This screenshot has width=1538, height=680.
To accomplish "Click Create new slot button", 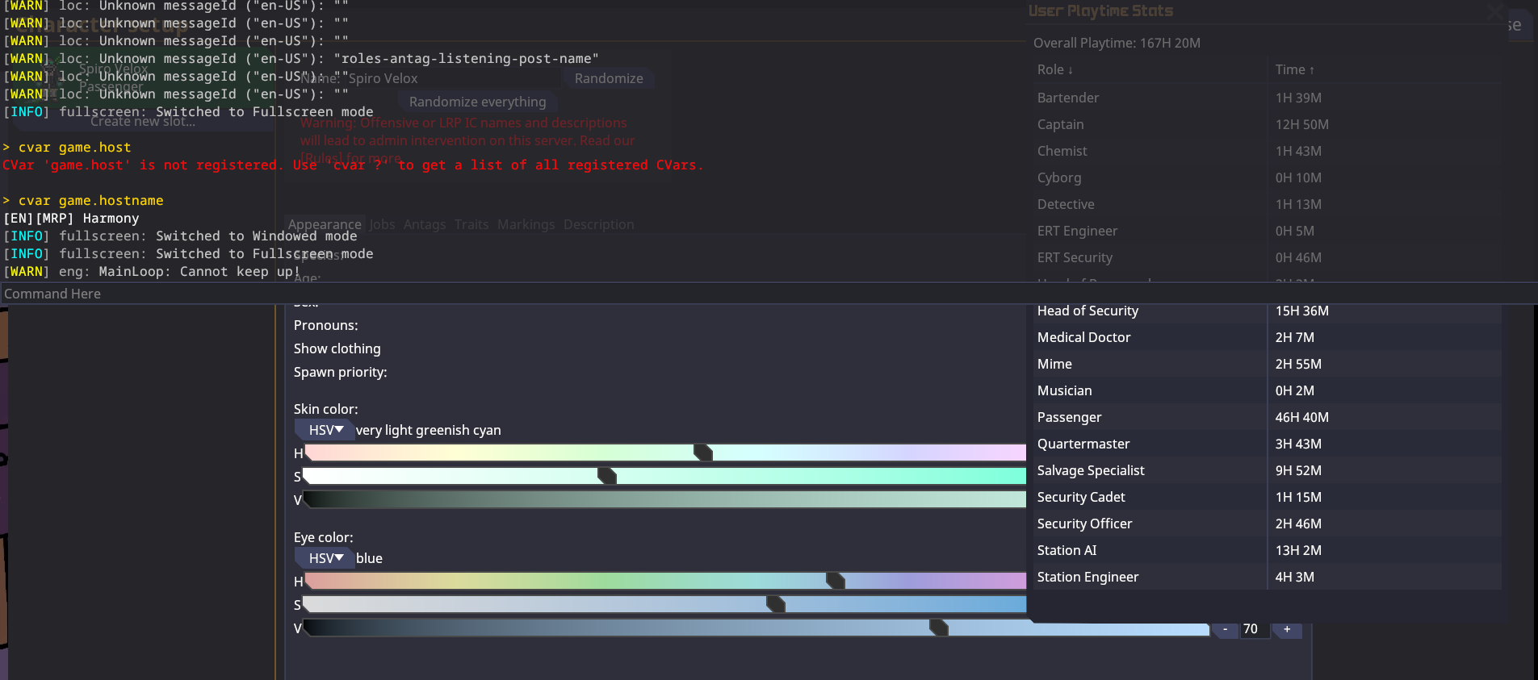I will pyautogui.click(x=143, y=122).
